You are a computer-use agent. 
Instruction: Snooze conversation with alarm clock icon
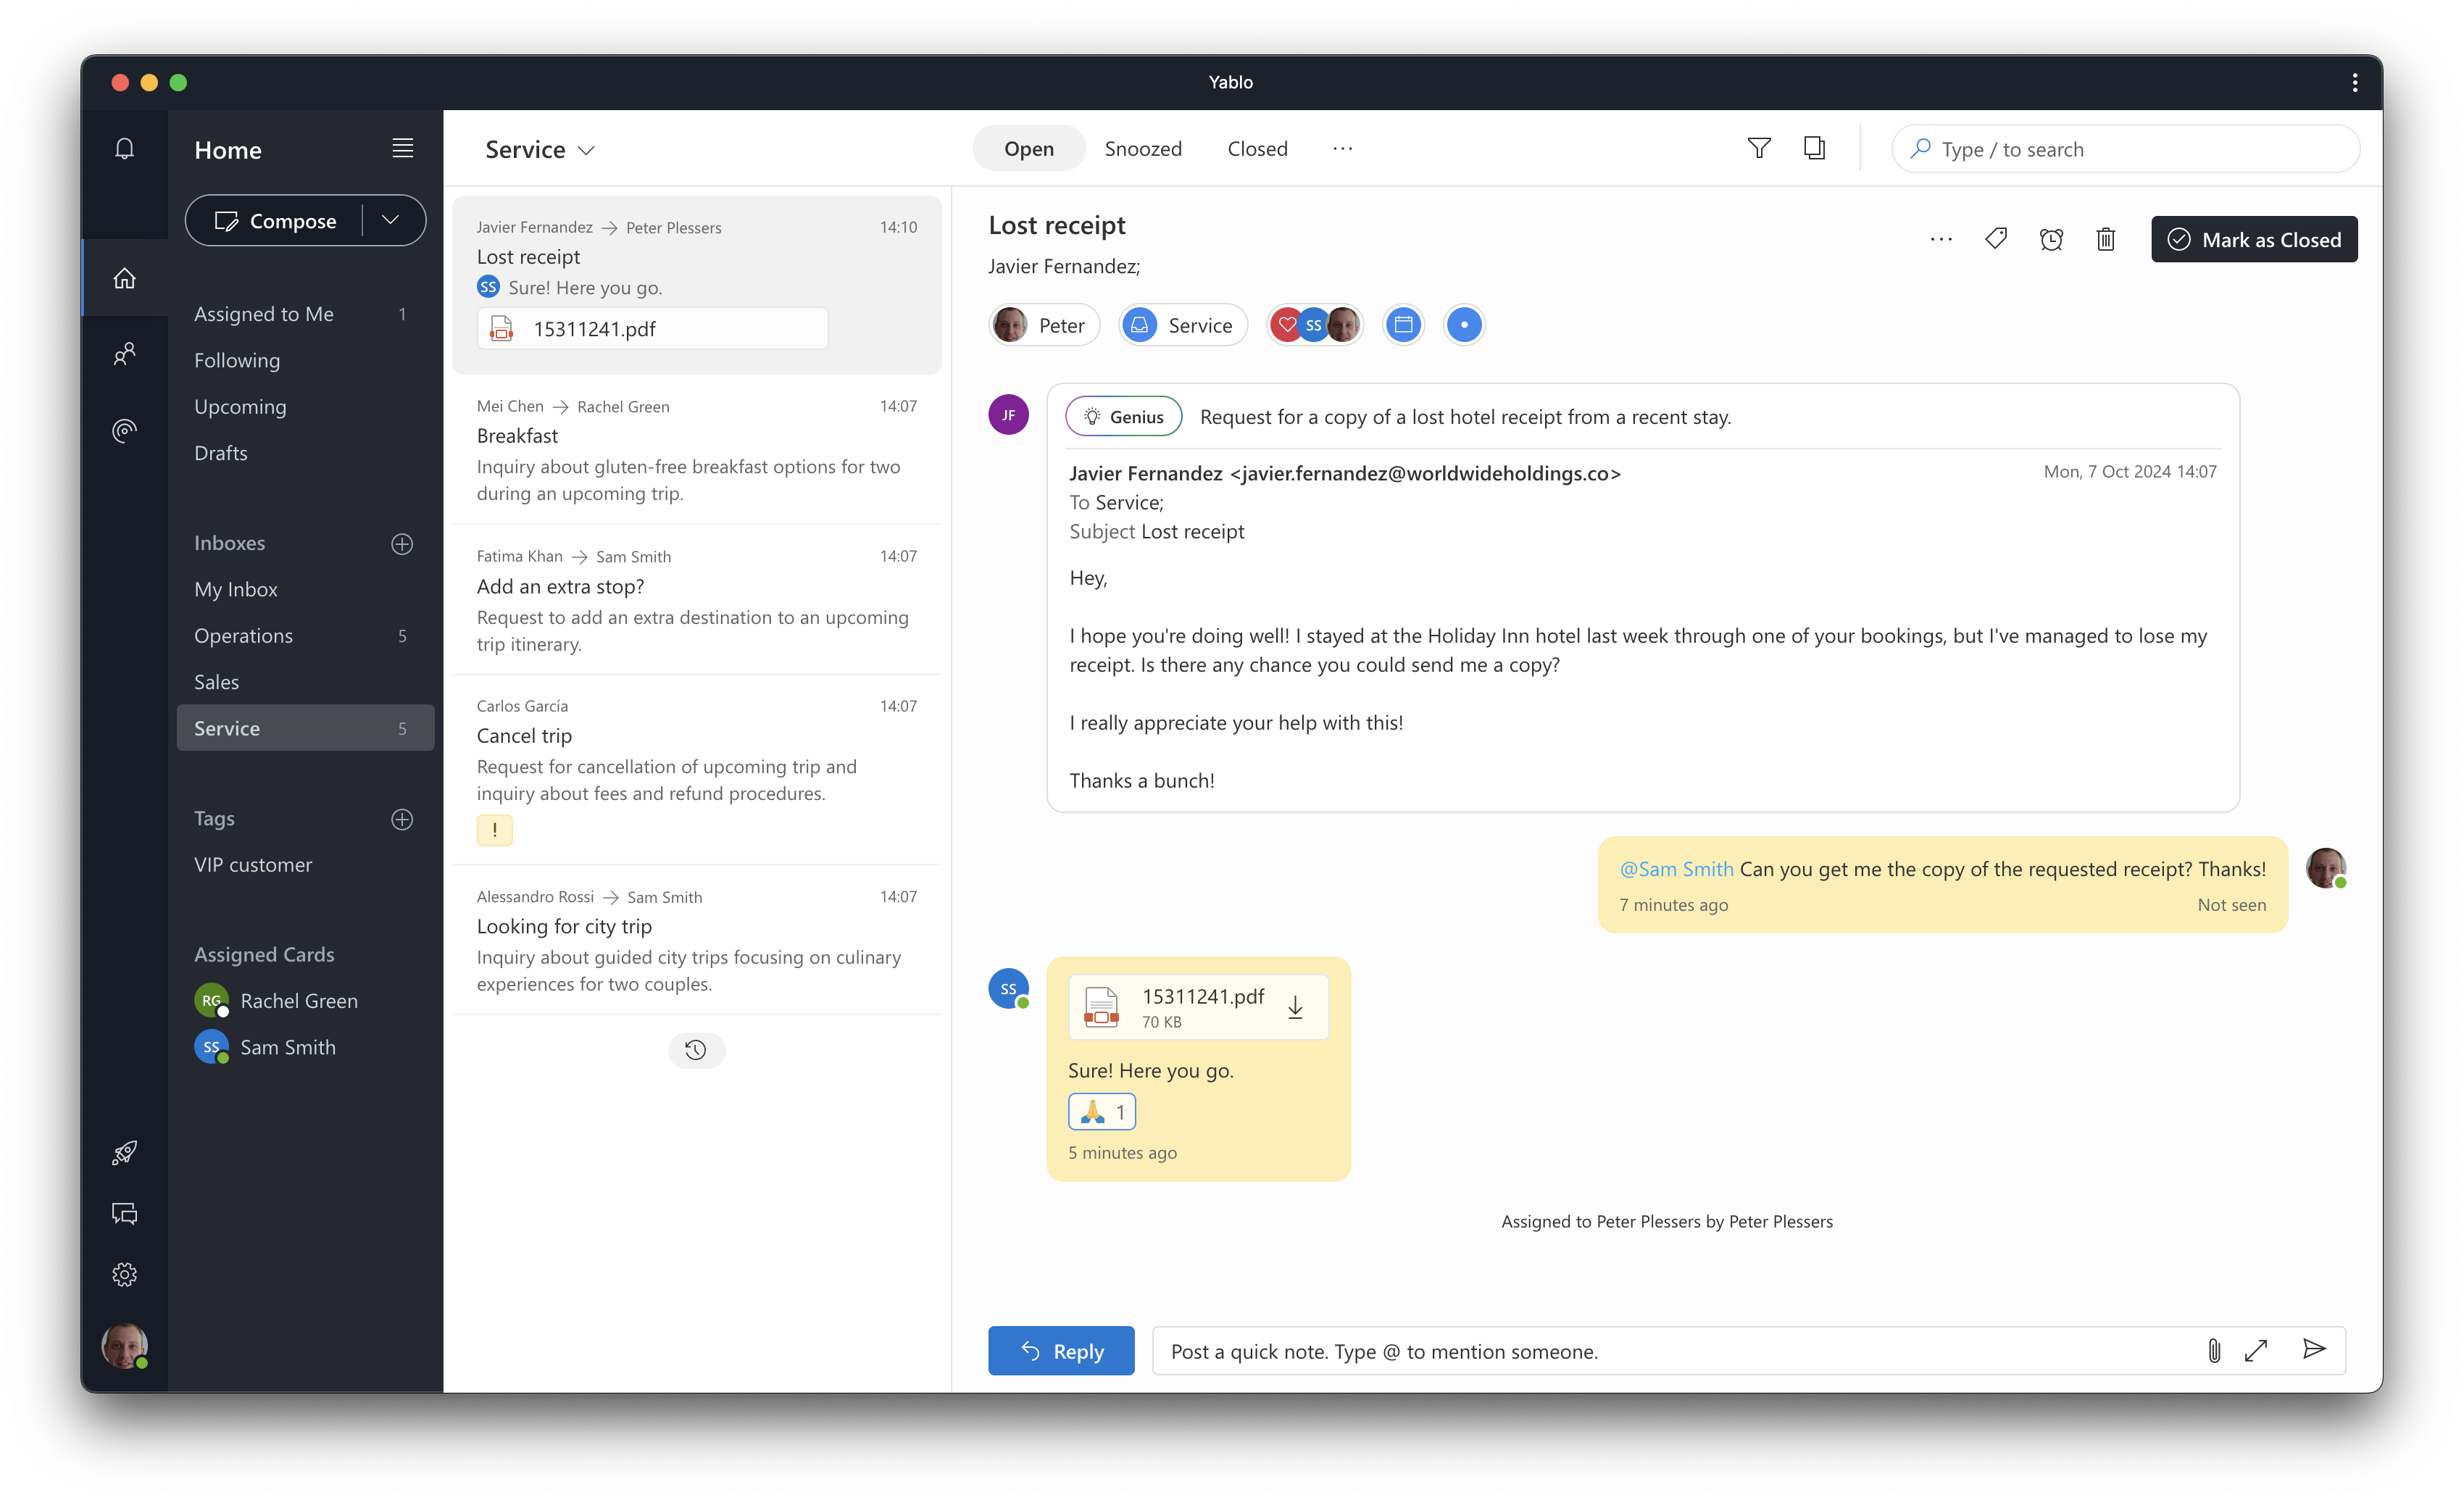tap(2050, 239)
